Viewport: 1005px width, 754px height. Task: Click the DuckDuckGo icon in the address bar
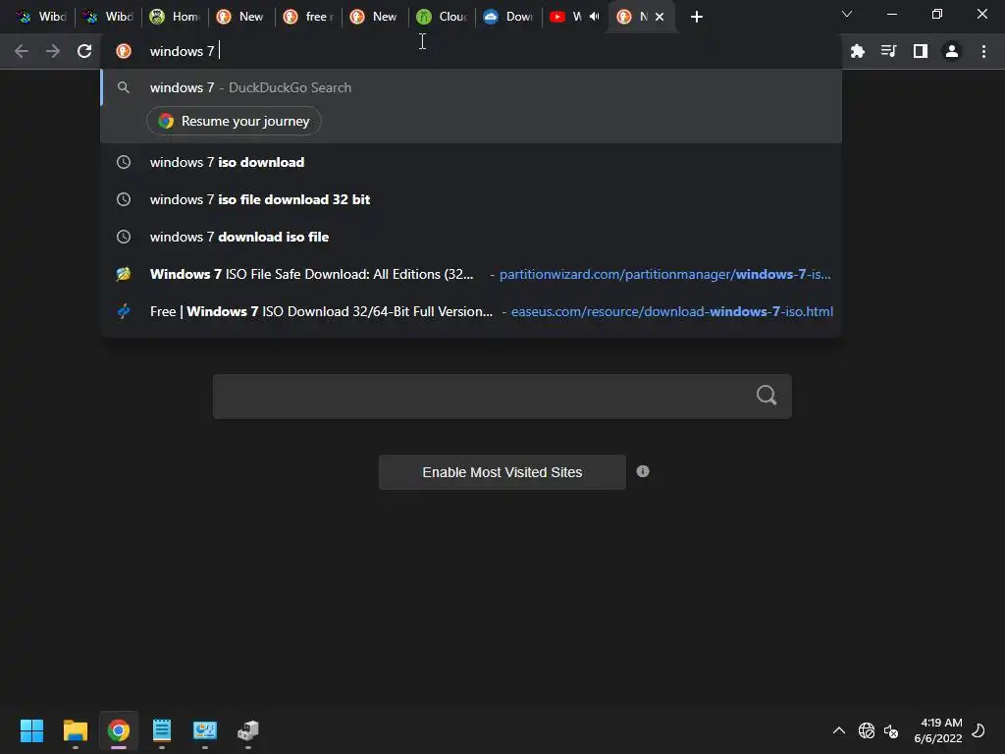(x=124, y=51)
